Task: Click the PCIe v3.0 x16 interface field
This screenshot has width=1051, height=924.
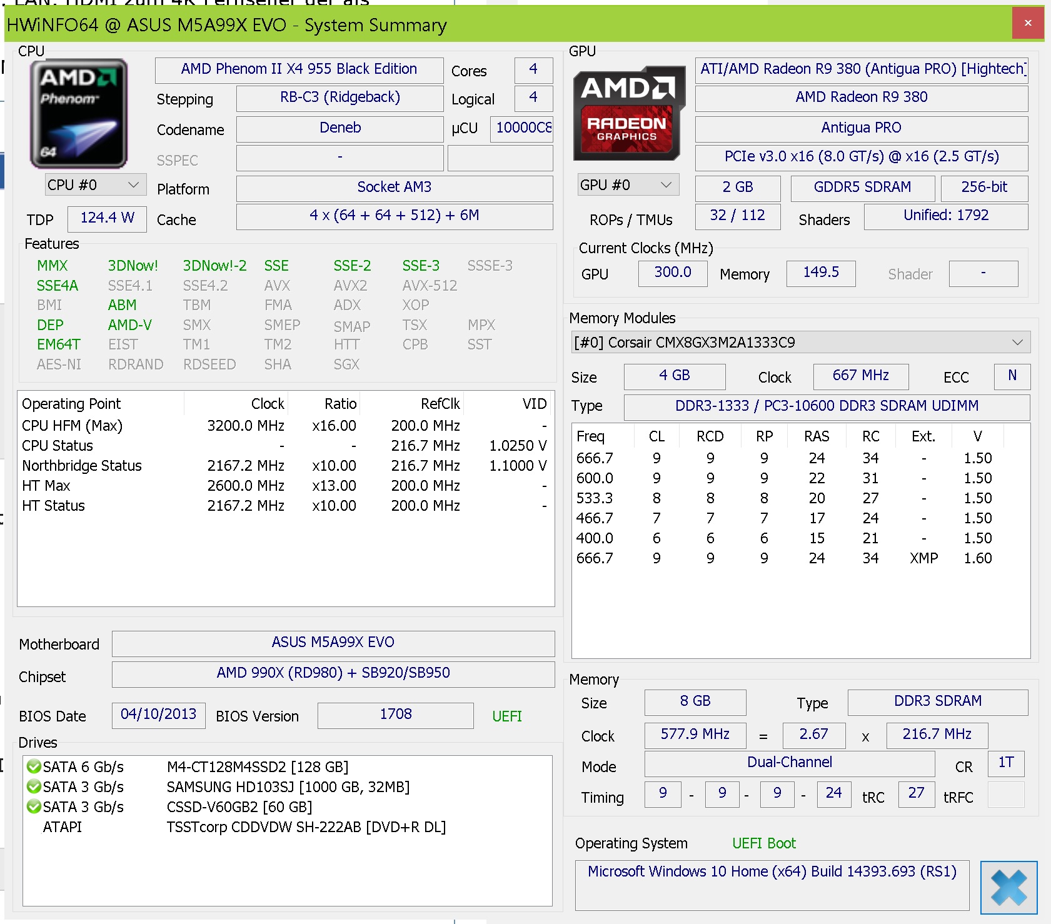Action: click(862, 158)
